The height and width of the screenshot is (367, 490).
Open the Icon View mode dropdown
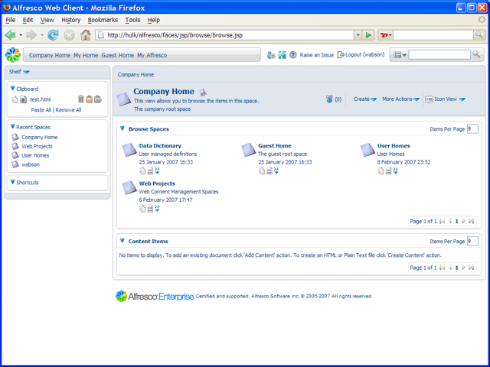446,99
